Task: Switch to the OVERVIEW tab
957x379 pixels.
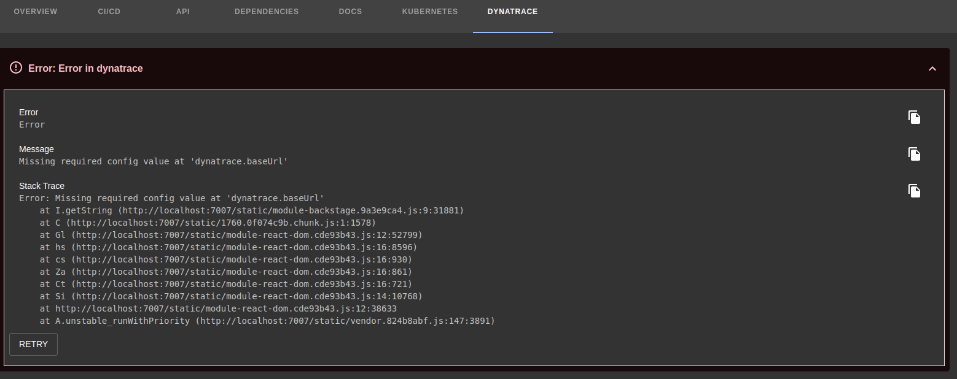Action: pos(35,11)
